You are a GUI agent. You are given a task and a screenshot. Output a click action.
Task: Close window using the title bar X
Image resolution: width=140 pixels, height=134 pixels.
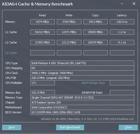(x=134, y=4)
